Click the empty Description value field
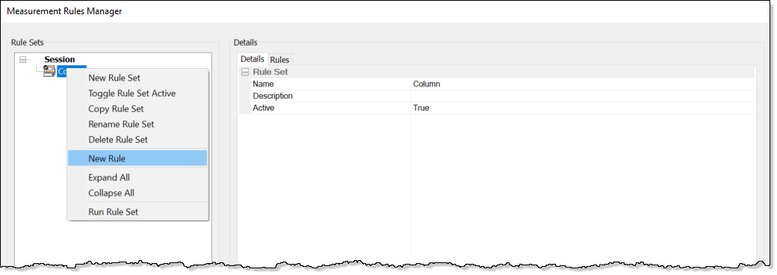The width and height of the screenshot is (777, 275). [583, 96]
